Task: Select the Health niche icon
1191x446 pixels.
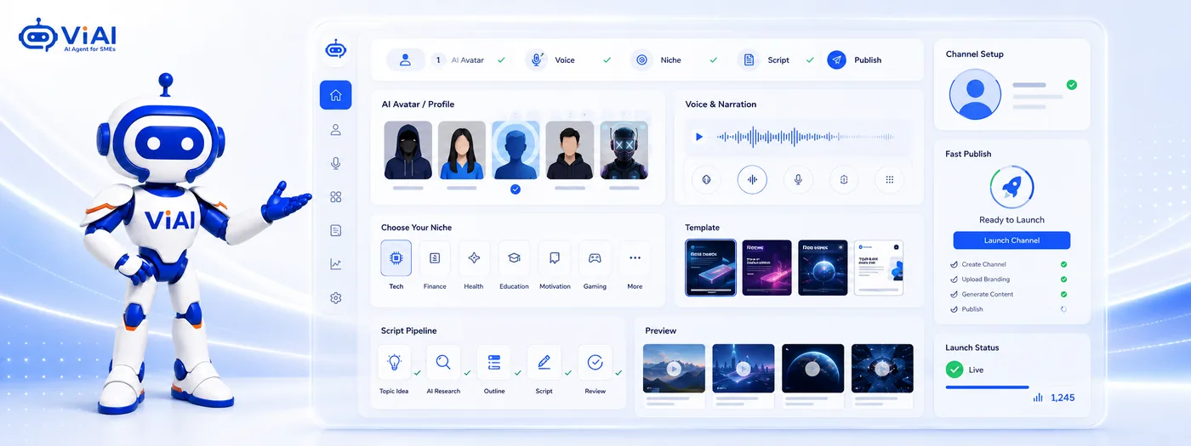Action: pyautogui.click(x=474, y=258)
